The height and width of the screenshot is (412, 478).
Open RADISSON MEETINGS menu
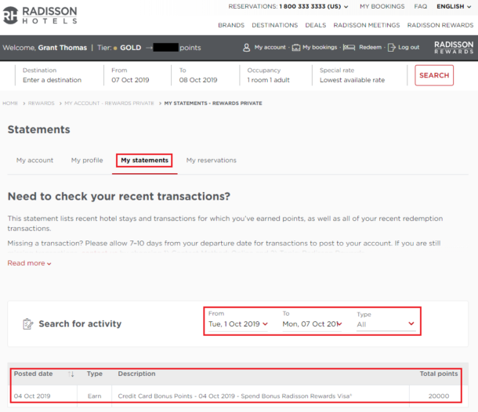tap(367, 25)
